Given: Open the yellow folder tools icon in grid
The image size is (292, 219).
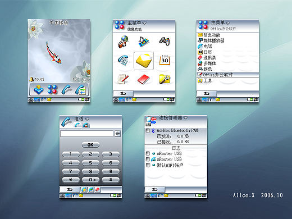Looking at the screenshot, I should click(x=165, y=79).
